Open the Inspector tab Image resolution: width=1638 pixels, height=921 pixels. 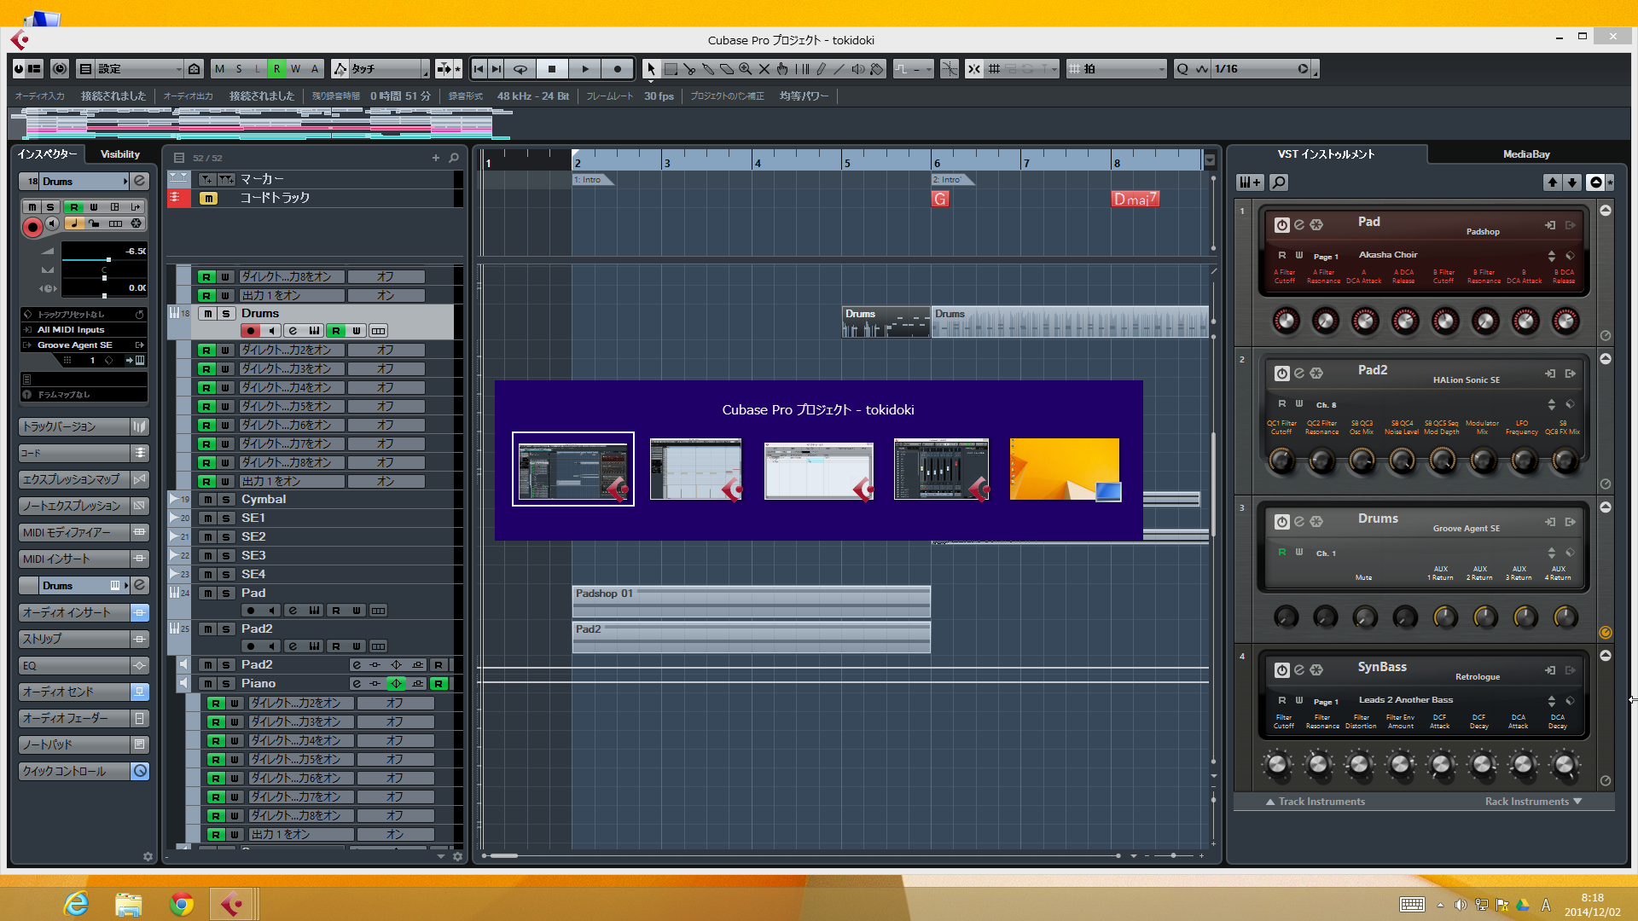(47, 154)
